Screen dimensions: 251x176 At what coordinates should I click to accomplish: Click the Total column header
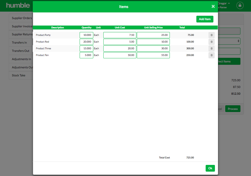(182, 28)
